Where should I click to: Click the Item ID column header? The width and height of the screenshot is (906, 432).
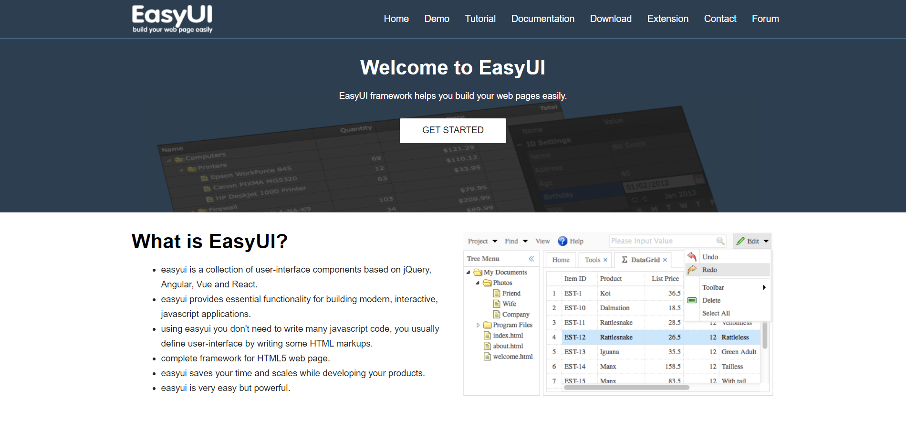point(580,278)
